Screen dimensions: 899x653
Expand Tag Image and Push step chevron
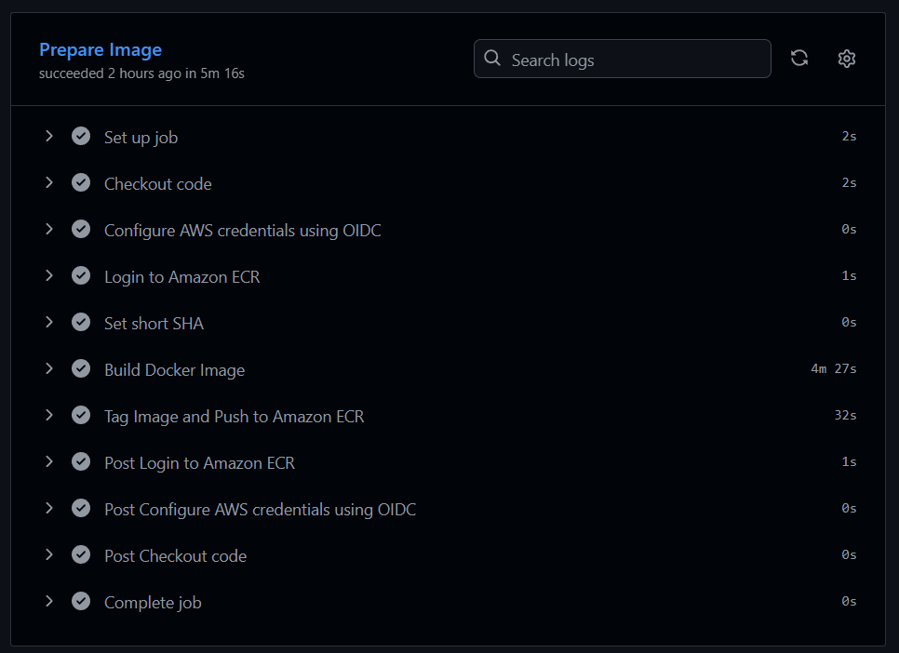coord(49,416)
